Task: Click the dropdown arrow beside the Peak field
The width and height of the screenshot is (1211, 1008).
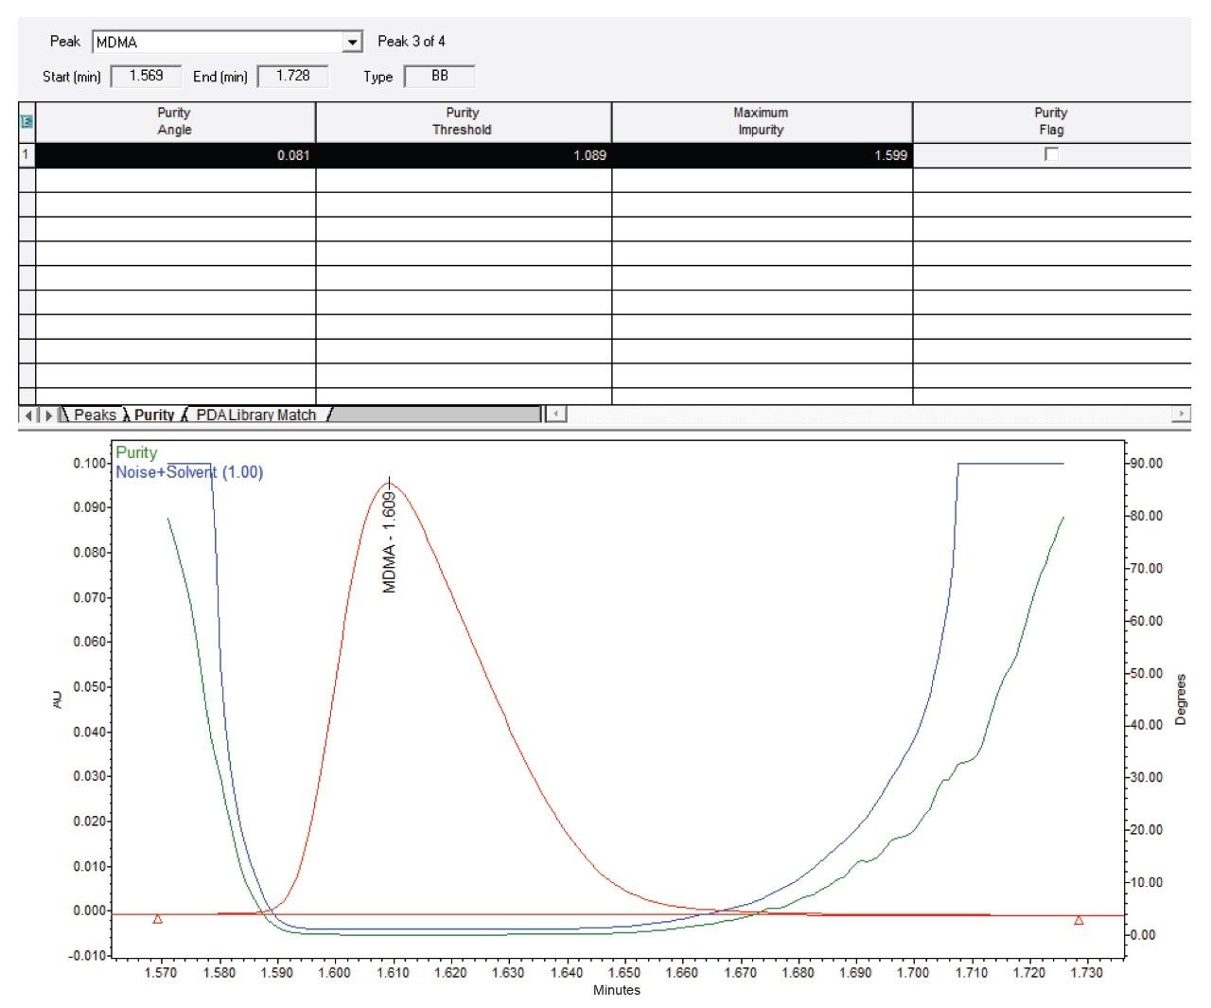Action: [353, 41]
